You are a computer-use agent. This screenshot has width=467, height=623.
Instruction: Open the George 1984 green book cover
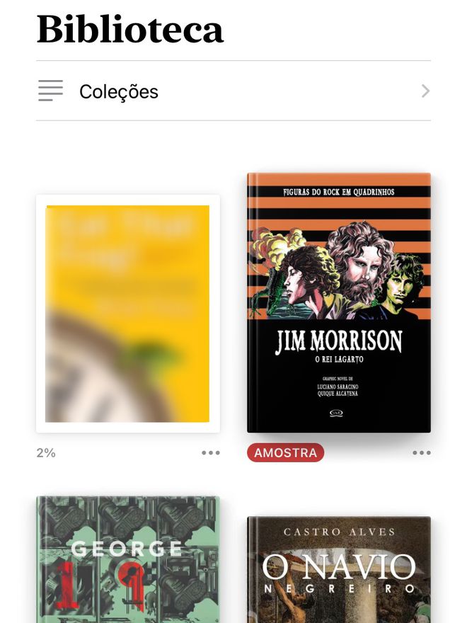coord(128,559)
